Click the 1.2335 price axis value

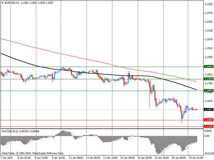(209, 4)
